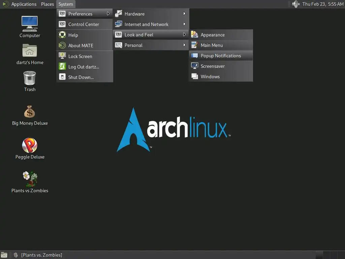Choose Shut Down... from the menu
The image size is (345, 259).
(85, 77)
